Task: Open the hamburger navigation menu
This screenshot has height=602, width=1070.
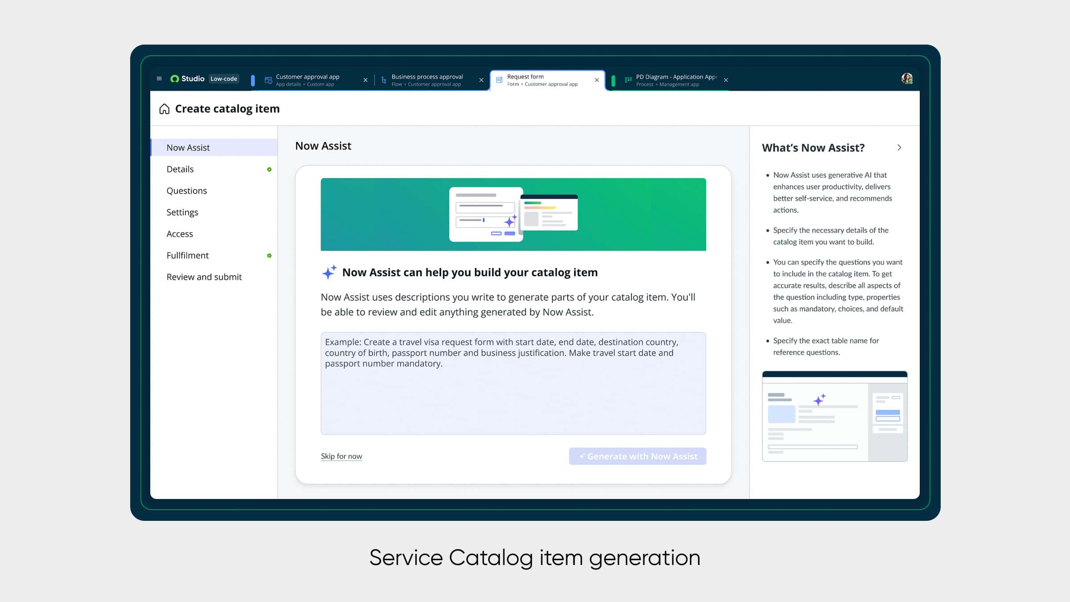Action: point(159,78)
